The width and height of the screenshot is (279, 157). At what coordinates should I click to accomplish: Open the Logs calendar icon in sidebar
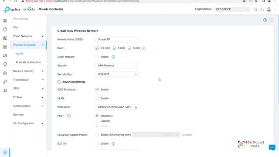click(x=5, y=73)
